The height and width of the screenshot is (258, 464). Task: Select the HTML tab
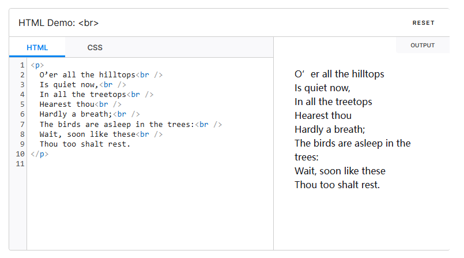pos(37,47)
